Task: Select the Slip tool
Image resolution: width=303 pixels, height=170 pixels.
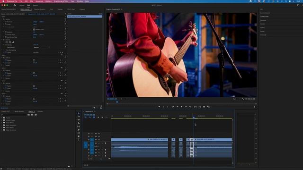Action: click(x=79, y=127)
